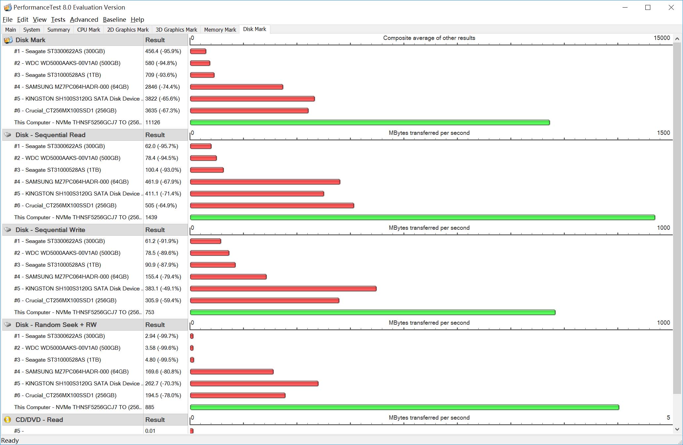683x445 pixels.
Task: Open the Baseline menu
Action: point(114,19)
